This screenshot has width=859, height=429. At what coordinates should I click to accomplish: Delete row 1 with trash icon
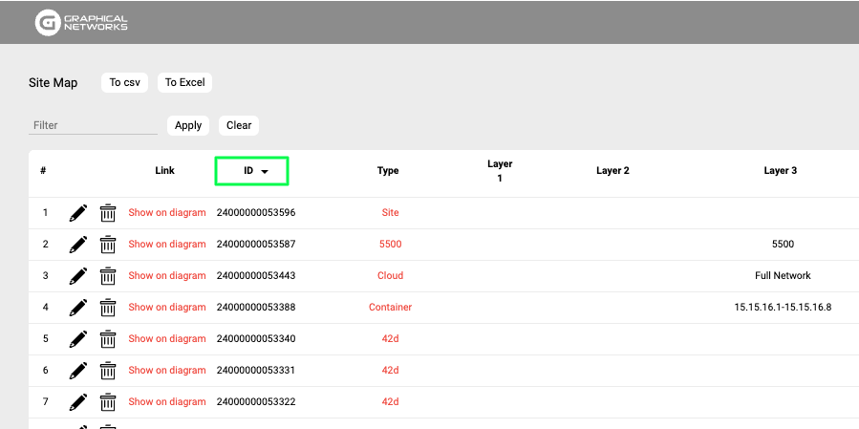(x=108, y=213)
